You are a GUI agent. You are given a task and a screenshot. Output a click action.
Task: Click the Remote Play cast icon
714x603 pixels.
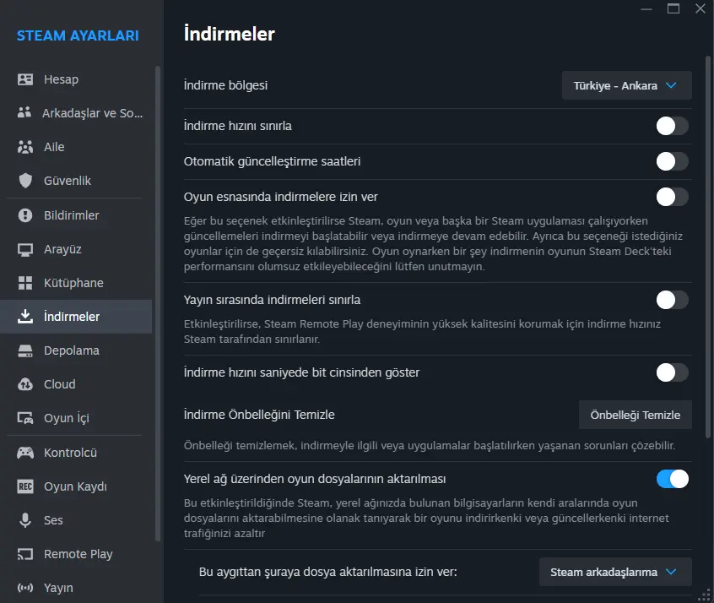tap(25, 554)
